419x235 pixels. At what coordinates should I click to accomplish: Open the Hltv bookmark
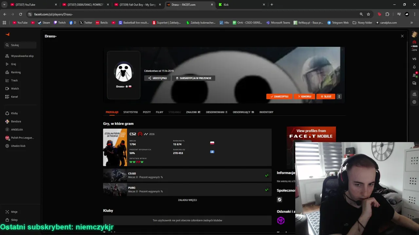225,23
